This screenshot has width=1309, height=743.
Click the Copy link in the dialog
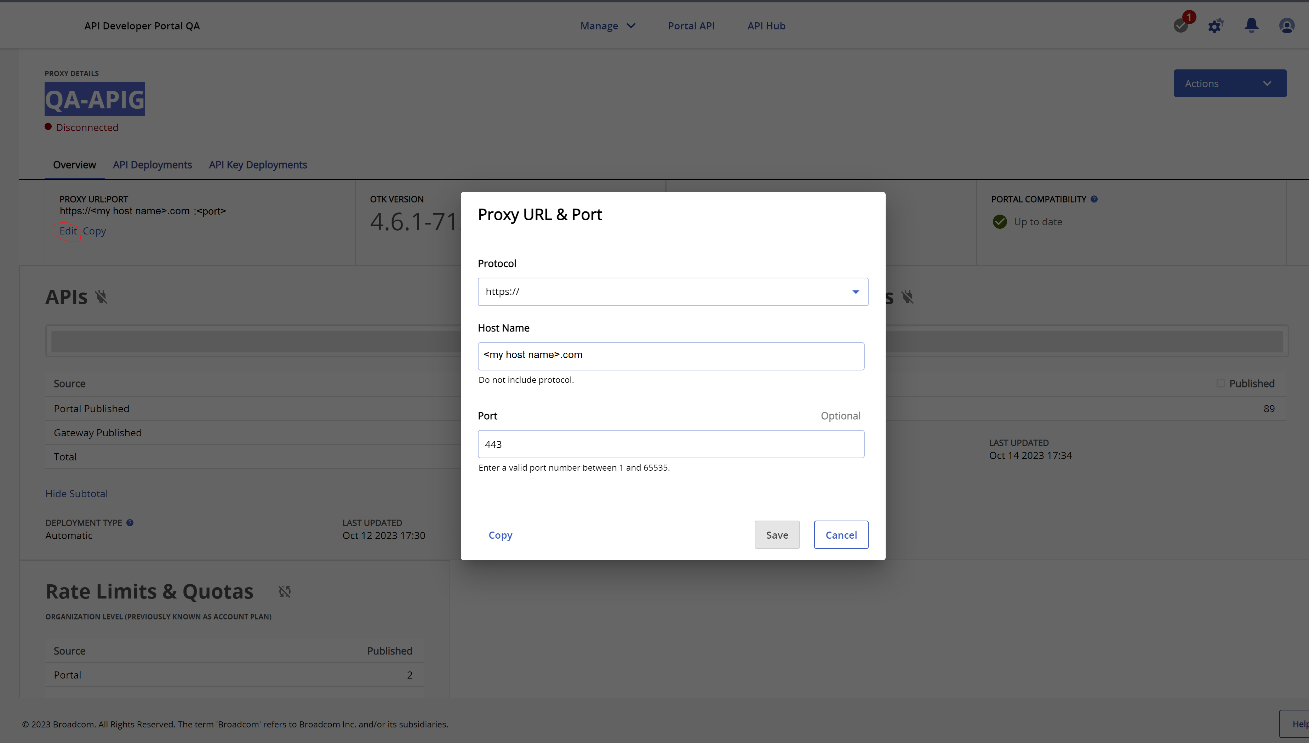point(500,535)
